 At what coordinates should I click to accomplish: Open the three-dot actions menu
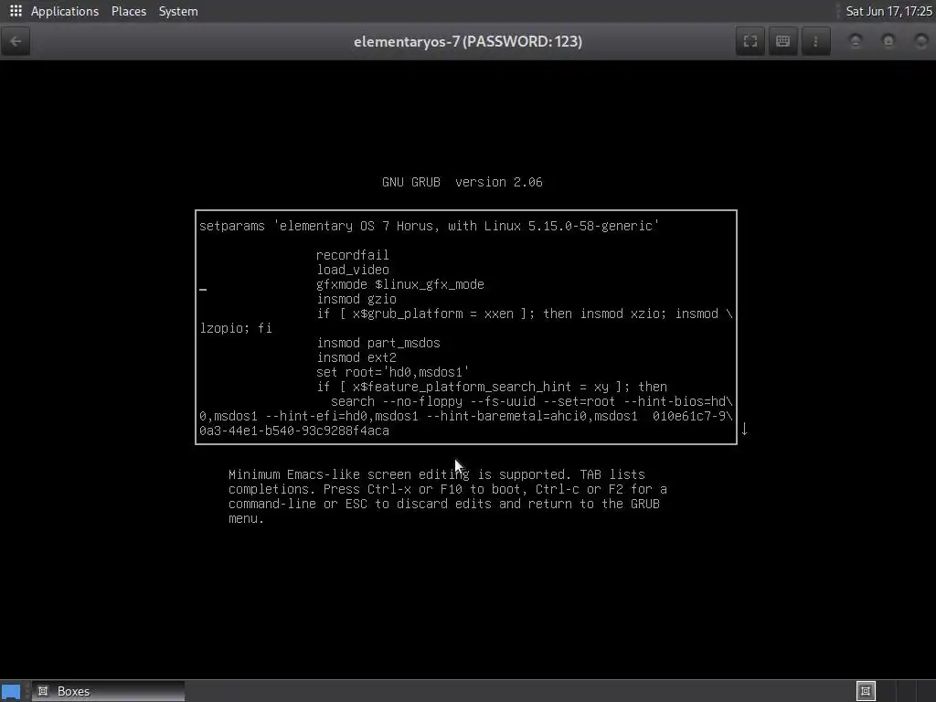click(815, 41)
